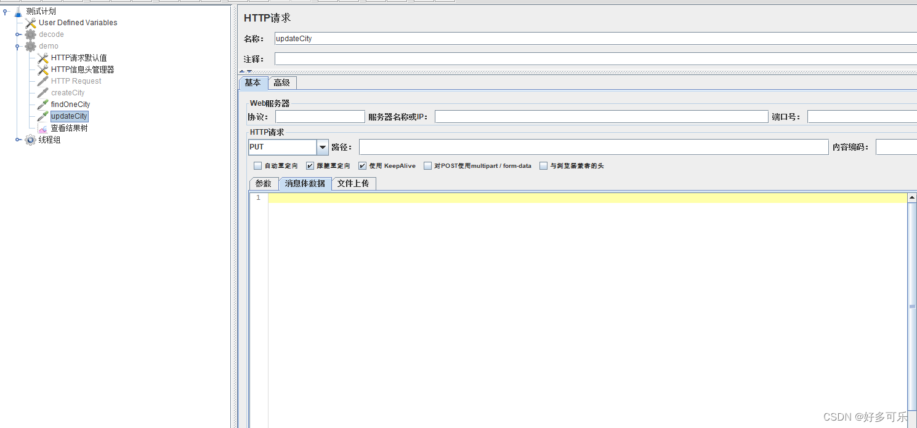Collapse the 测试计划 root node
917x428 pixels.
(x=6, y=11)
